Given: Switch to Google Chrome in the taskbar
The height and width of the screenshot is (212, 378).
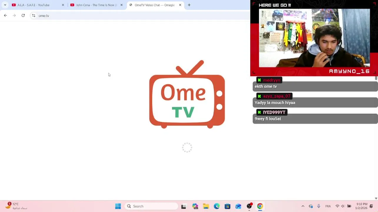Looking at the screenshot, I should [x=260, y=206].
